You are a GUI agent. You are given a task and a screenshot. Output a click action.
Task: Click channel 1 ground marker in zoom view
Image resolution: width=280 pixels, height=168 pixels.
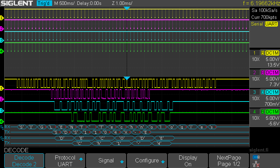(x=2, y=88)
